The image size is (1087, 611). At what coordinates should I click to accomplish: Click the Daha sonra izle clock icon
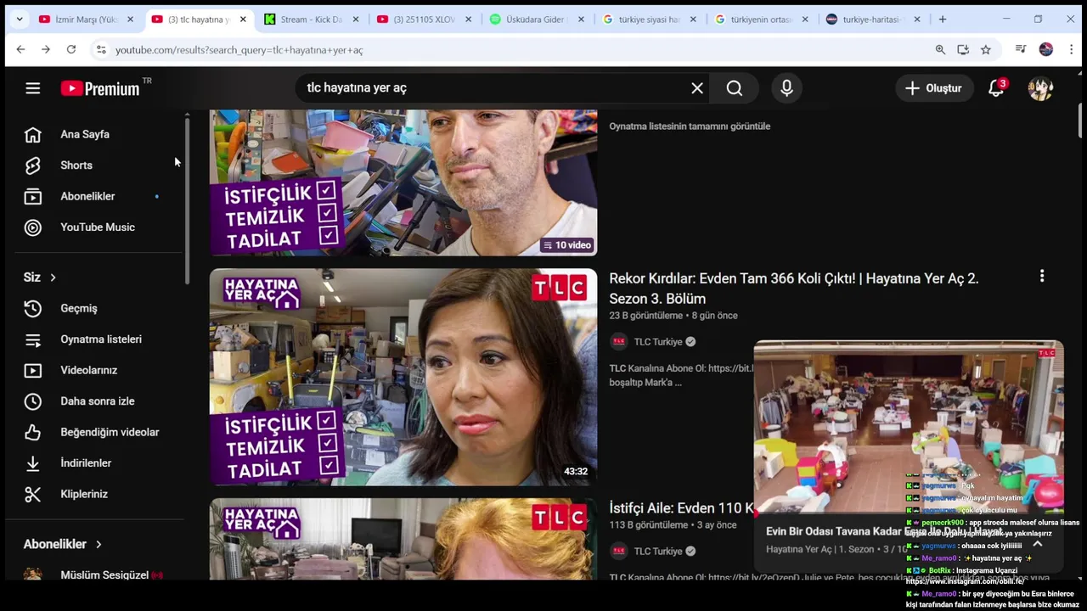click(33, 401)
